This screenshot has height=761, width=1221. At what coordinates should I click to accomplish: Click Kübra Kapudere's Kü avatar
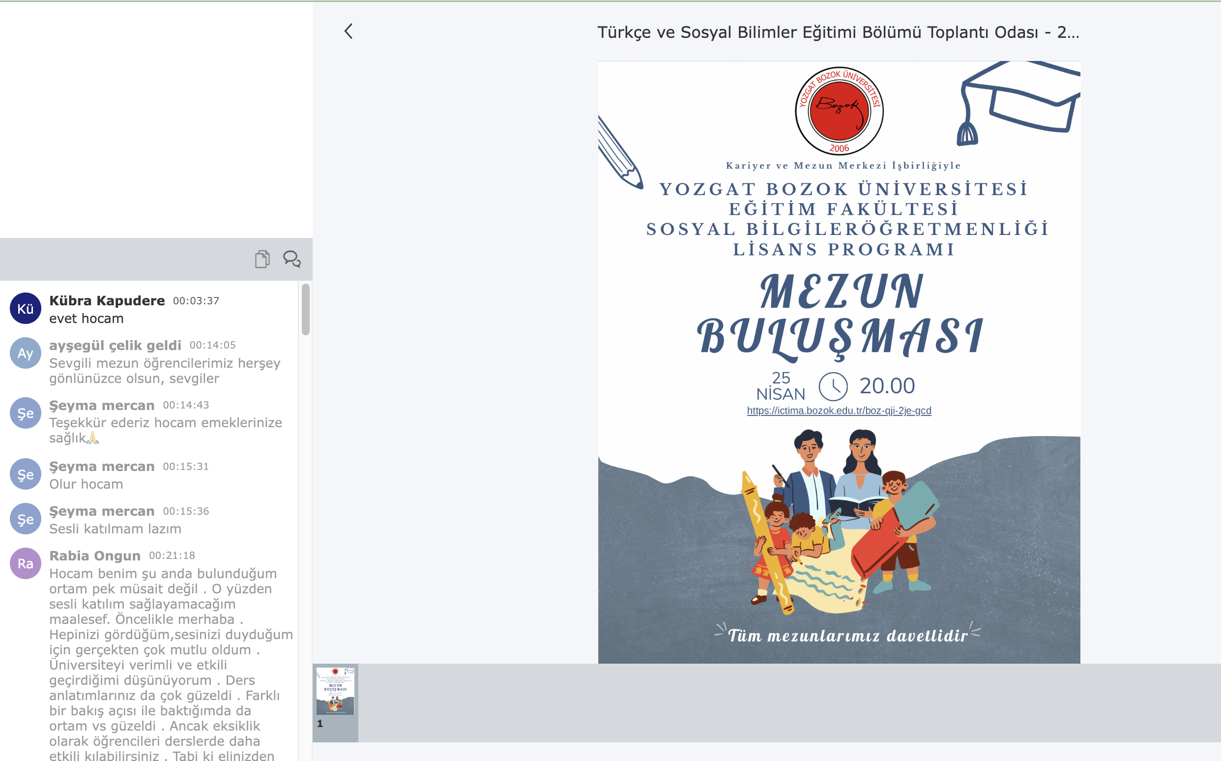[x=25, y=308]
